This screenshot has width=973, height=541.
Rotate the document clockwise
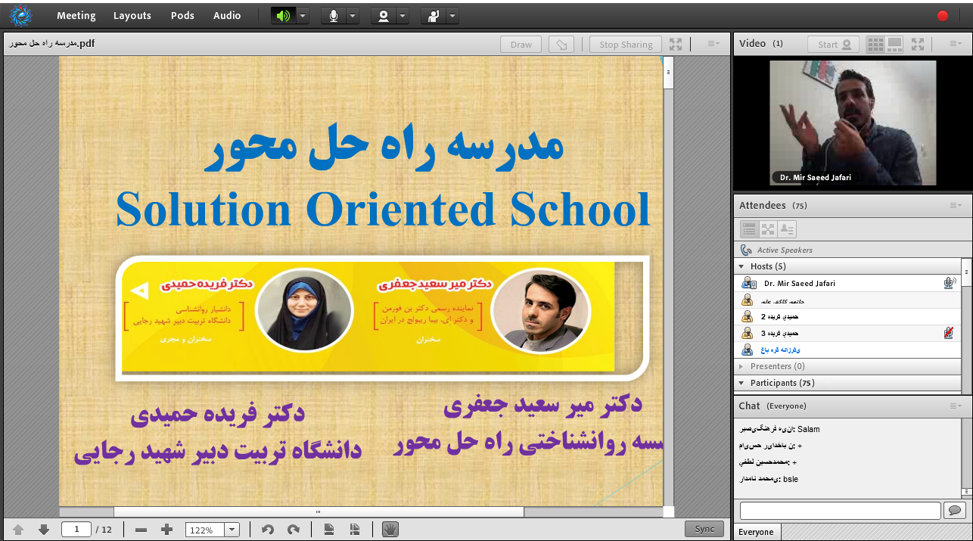pyautogui.click(x=294, y=530)
